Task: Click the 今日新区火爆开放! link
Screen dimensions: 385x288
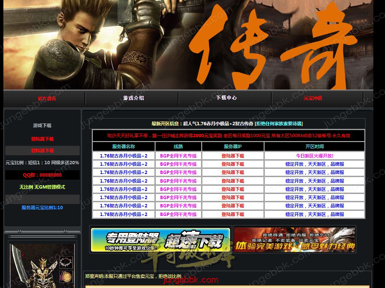Action: 314,156
